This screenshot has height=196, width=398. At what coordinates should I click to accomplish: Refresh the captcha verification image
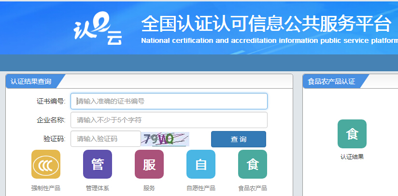click(x=165, y=139)
